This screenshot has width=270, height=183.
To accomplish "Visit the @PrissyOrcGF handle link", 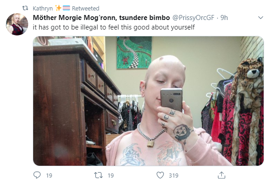I will click(x=193, y=18).
